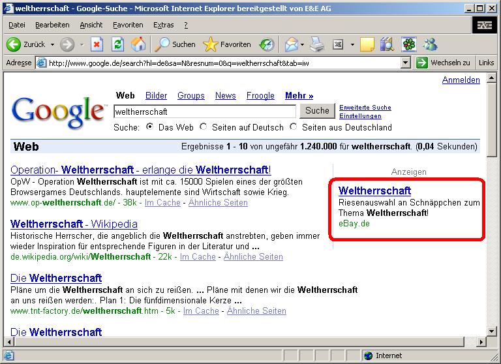Print page with printer icon
Viewport: 501px width, 364px height.
click(317, 44)
